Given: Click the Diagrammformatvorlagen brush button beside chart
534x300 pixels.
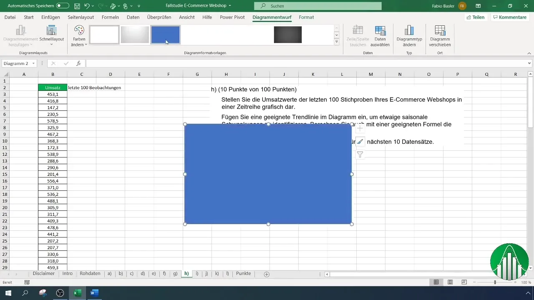Looking at the screenshot, I should (360, 142).
